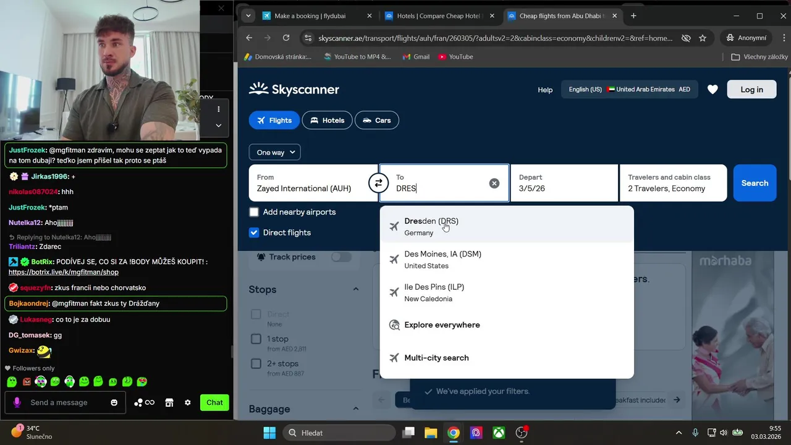Open Travelers and cabin class selector
Screen dimensions: 791x445
coord(674,183)
